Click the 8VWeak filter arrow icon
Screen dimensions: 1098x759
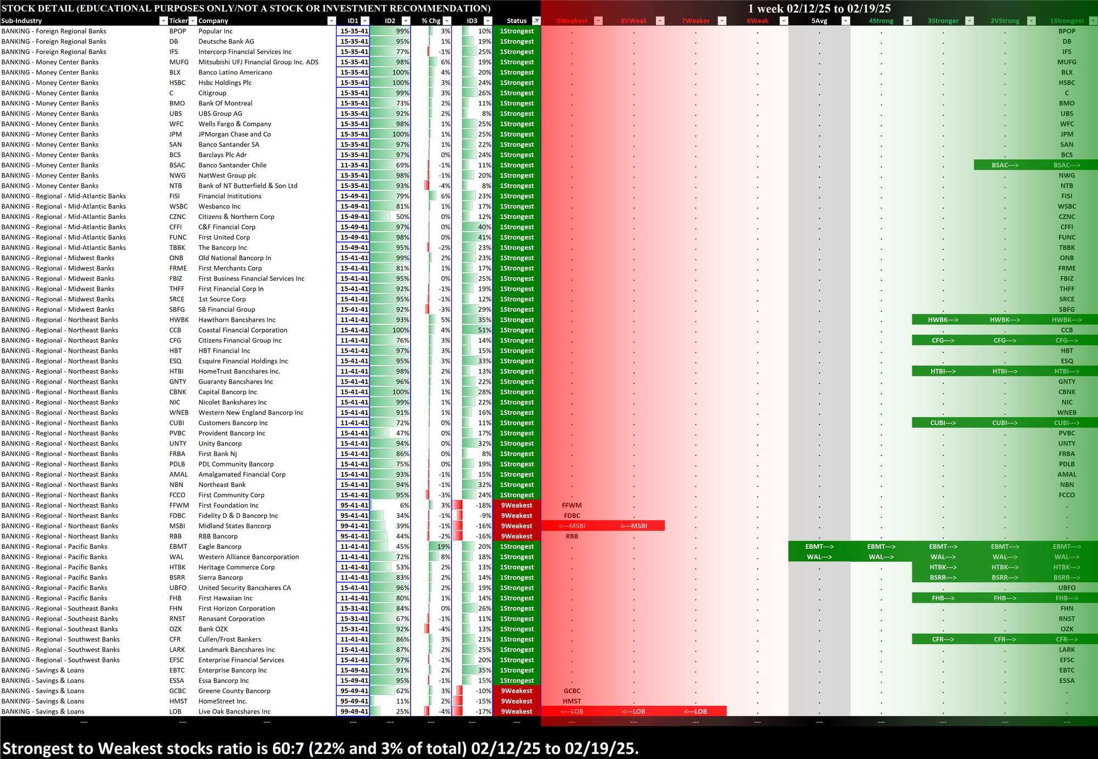click(x=660, y=21)
